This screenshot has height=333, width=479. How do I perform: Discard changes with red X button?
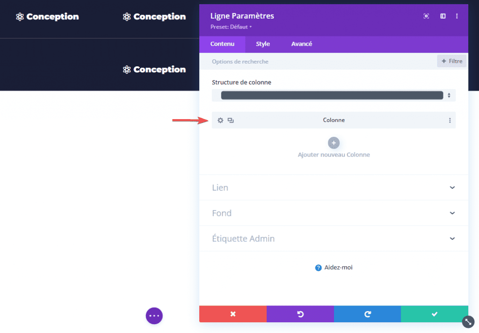point(232,314)
